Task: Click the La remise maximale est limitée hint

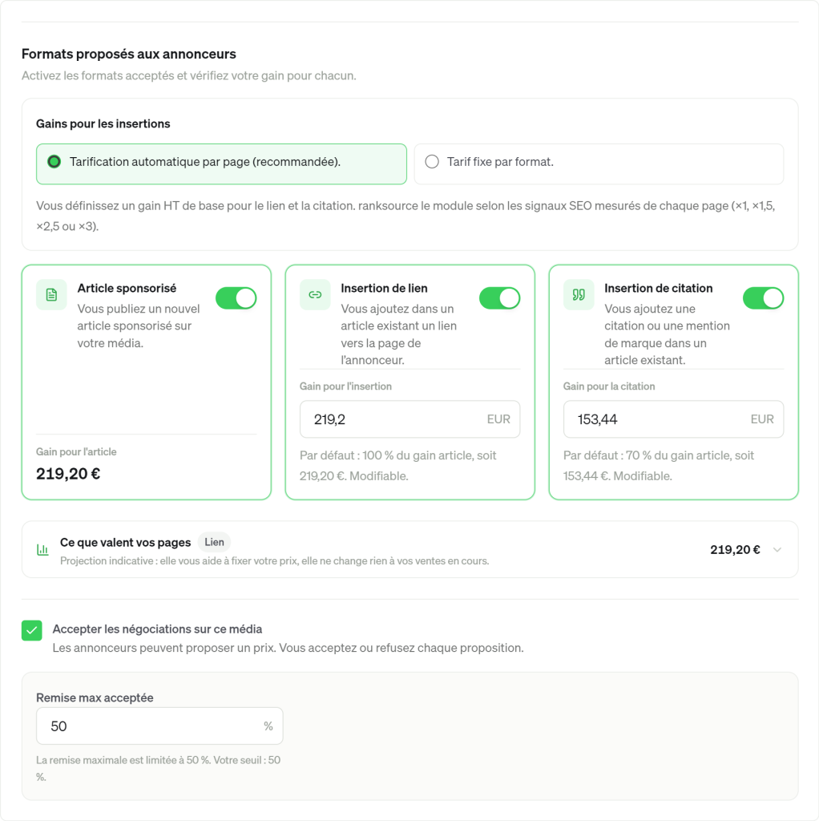Action: [158, 769]
